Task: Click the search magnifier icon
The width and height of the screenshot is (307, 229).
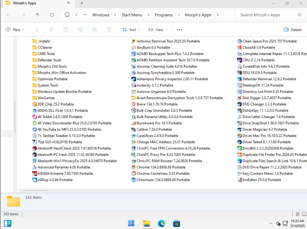Action: pyautogui.click(x=299, y=15)
